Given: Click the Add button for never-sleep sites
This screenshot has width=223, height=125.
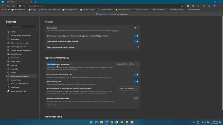Looking at the screenshot, I should tap(136, 98).
